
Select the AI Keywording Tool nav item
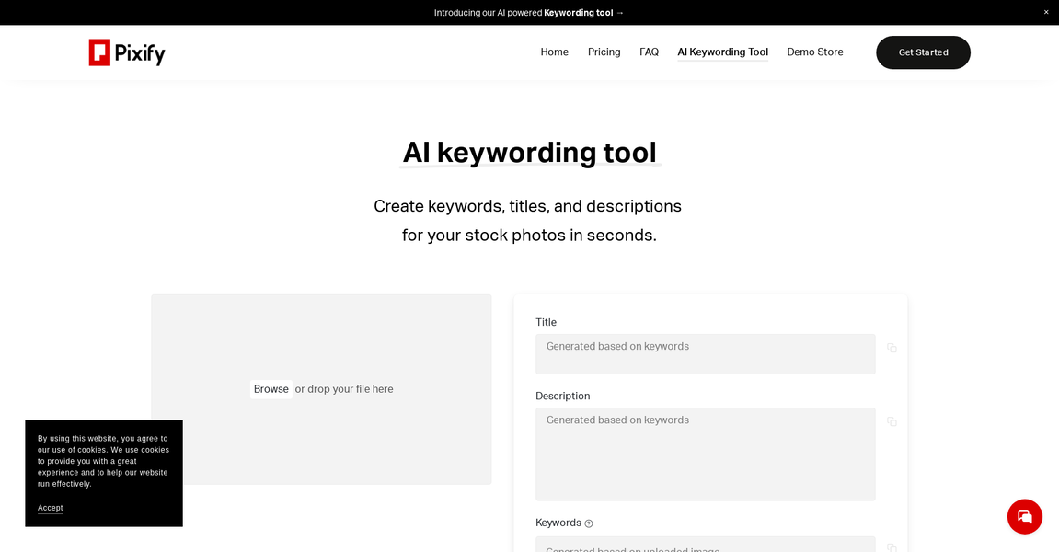coord(722,52)
